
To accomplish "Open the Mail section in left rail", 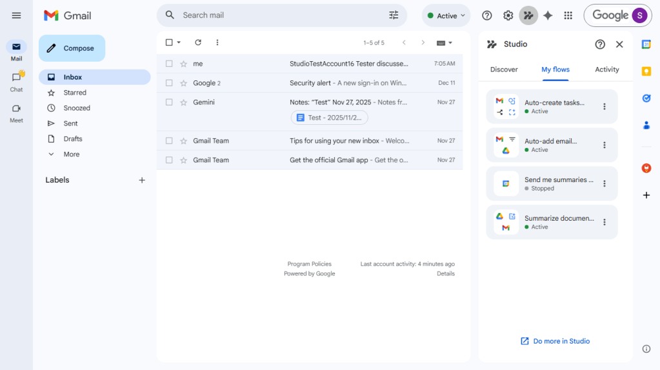I will point(16,51).
